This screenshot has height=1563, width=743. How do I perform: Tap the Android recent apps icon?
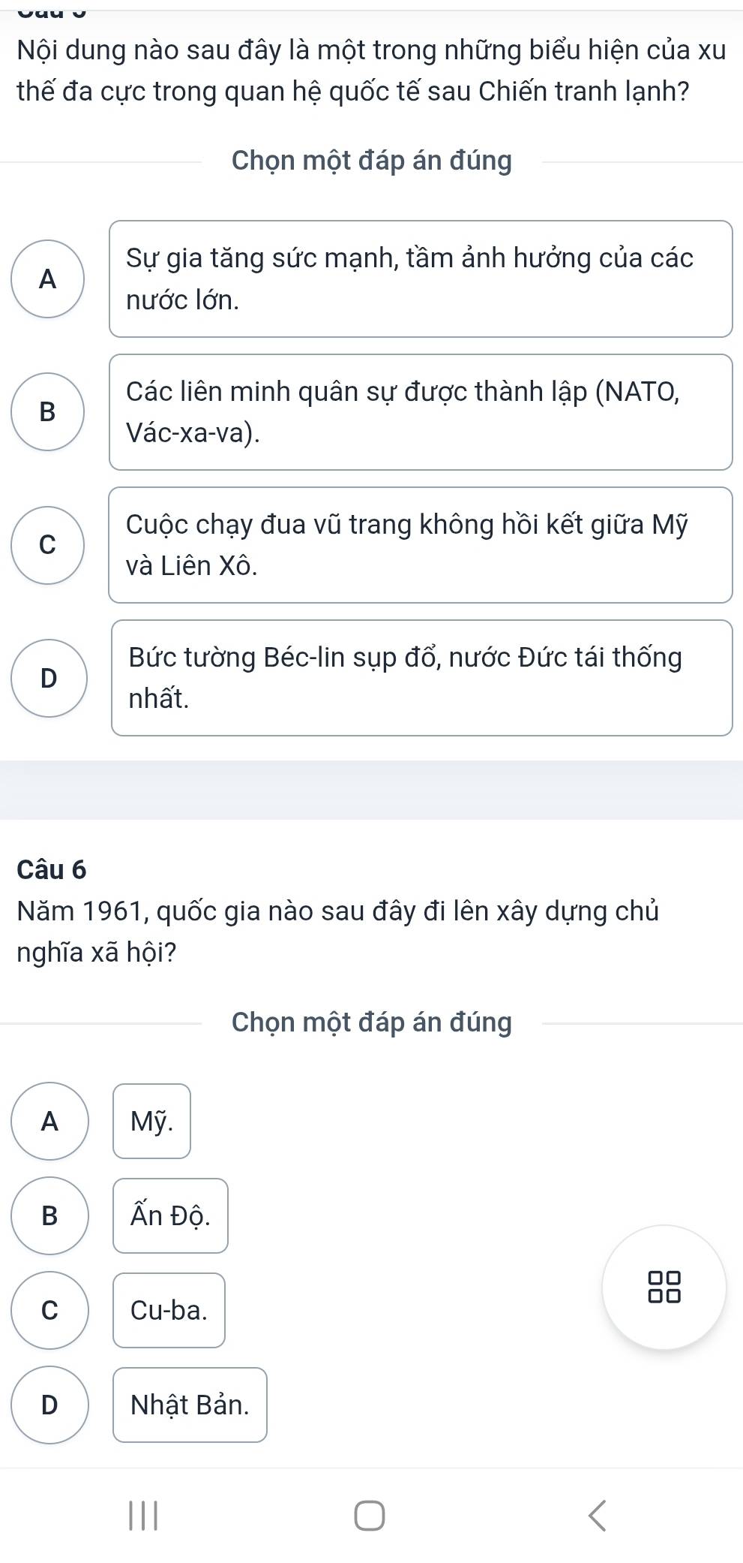(x=143, y=1514)
